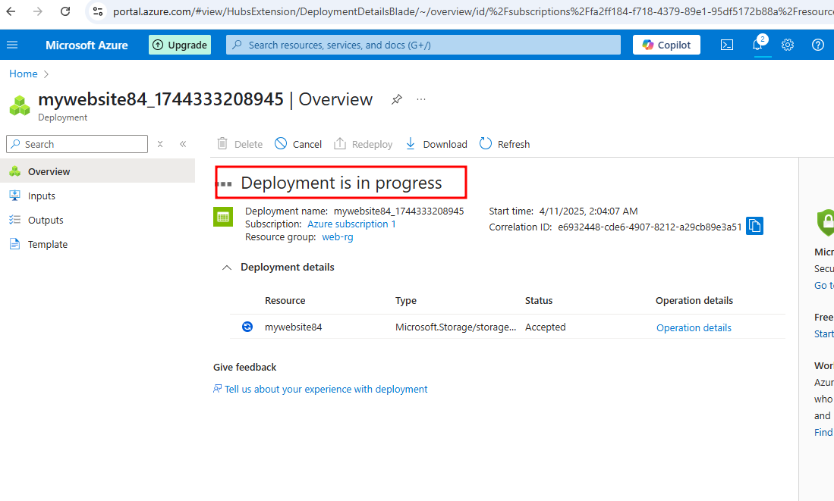The width and height of the screenshot is (834, 501).
Task: Click Redeploy in the toolbar
Action: [363, 144]
